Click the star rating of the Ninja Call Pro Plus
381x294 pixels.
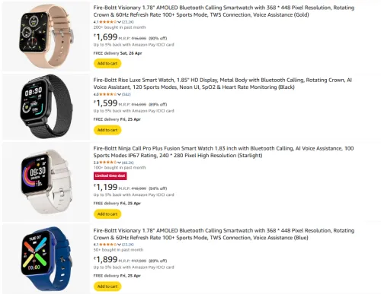tap(107, 163)
